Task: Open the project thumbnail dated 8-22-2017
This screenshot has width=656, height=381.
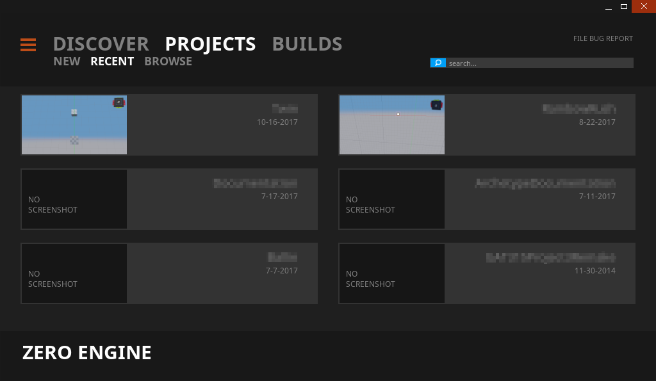Action: pos(392,125)
